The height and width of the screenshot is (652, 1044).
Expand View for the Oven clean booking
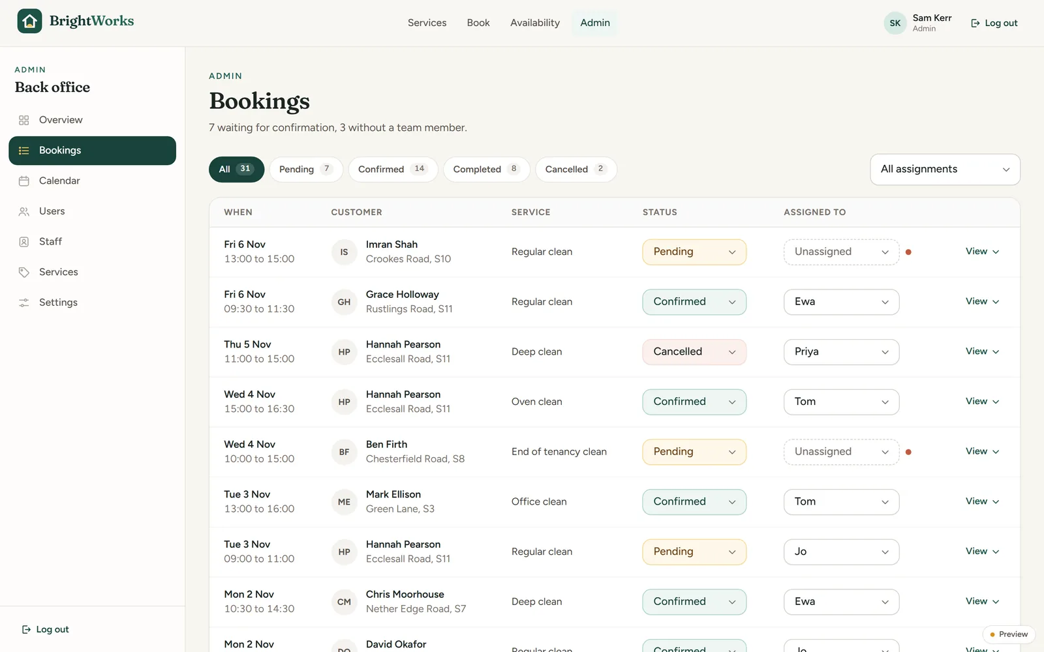point(982,402)
